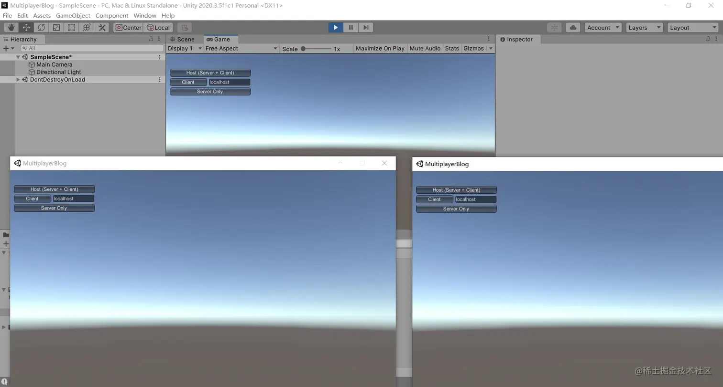
Task: Select the Rect tool
Action: coord(71,28)
